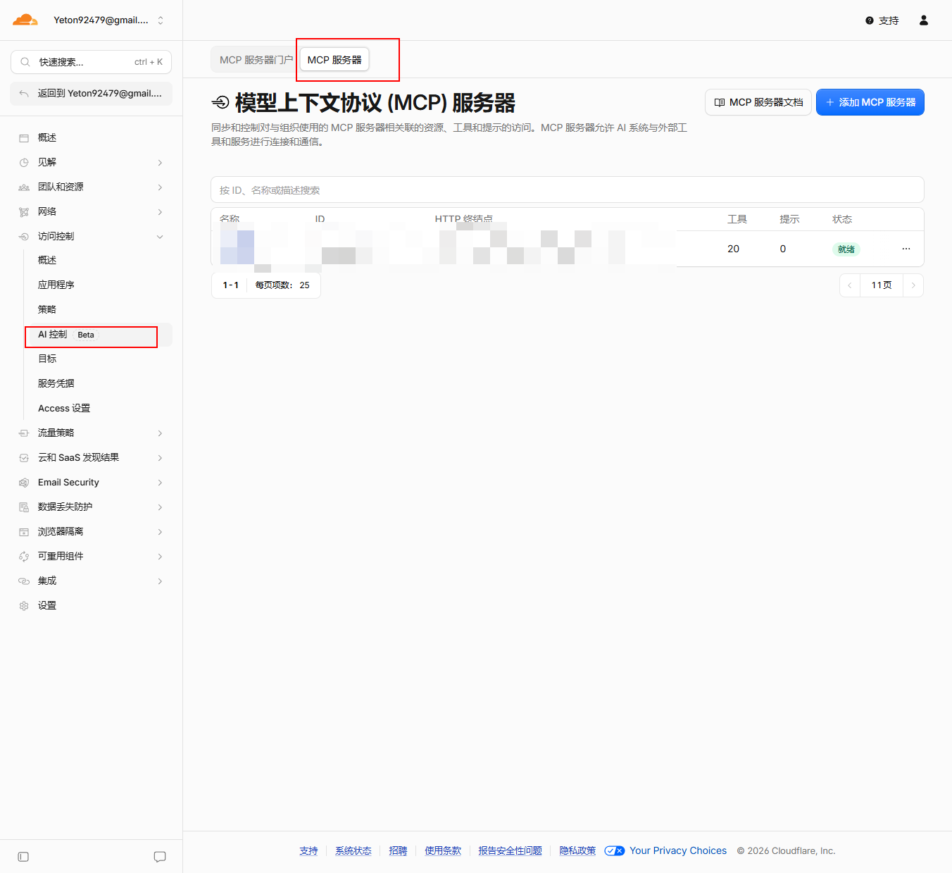
Task: Click the Email Security icon
Action: tap(24, 483)
